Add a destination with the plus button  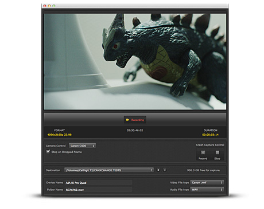(158, 170)
